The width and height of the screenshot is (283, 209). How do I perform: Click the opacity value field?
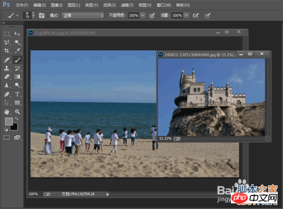tap(134, 15)
